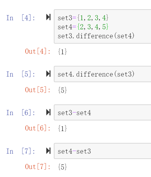151x177 pixels.
Task: Click inside the set3-set4 code cell
Action: pyautogui.click(x=102, y=113)
